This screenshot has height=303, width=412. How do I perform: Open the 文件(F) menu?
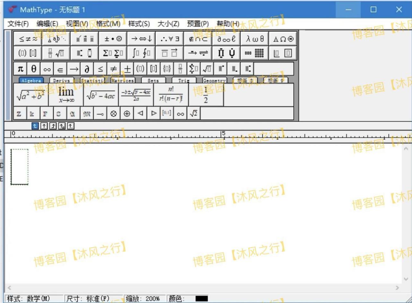(x=18, y=24)
